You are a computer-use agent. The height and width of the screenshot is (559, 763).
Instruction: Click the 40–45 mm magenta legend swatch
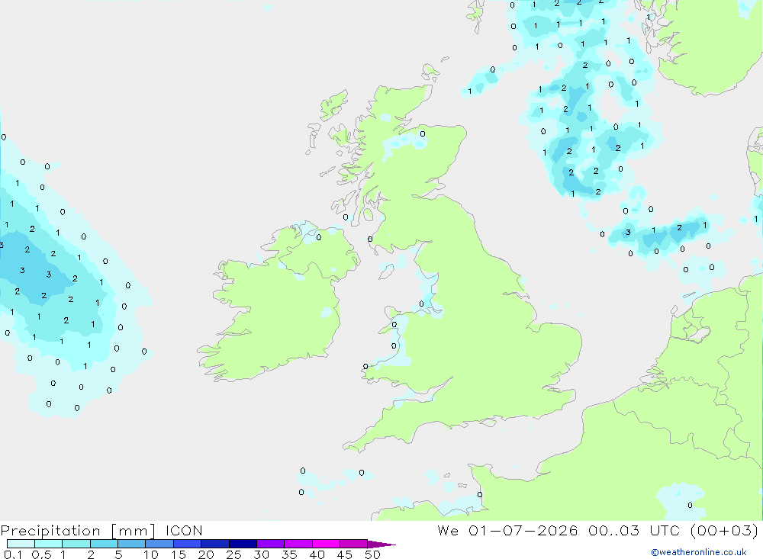(326, 544)
